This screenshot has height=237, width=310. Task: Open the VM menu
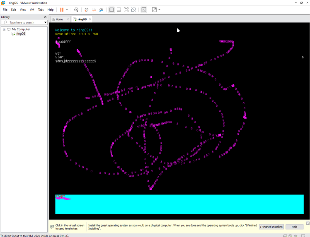[32, 10]
